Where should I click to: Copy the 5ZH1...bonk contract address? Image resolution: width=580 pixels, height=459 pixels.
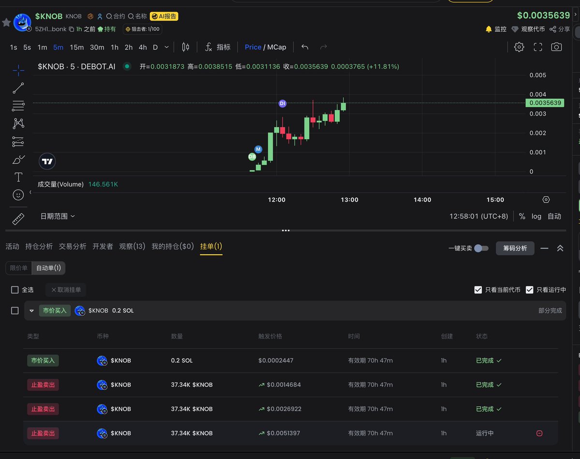point(71,29)
